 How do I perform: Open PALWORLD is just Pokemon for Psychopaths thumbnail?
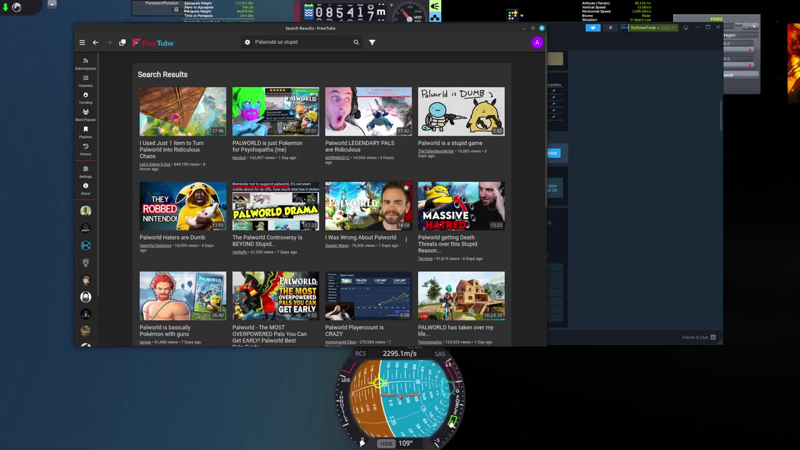coord(276,111)
